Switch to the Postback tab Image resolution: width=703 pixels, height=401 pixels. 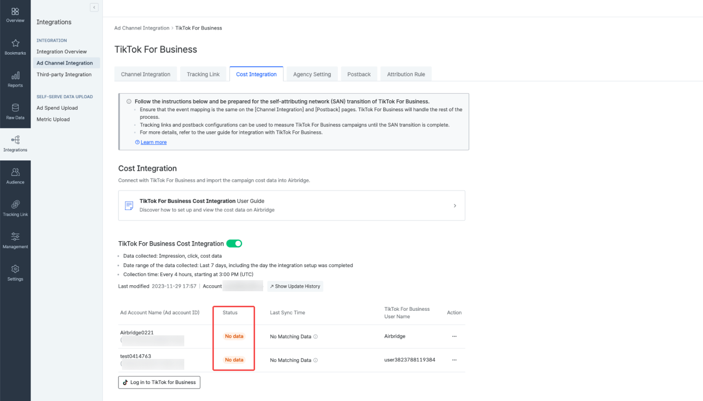(359, 74)
